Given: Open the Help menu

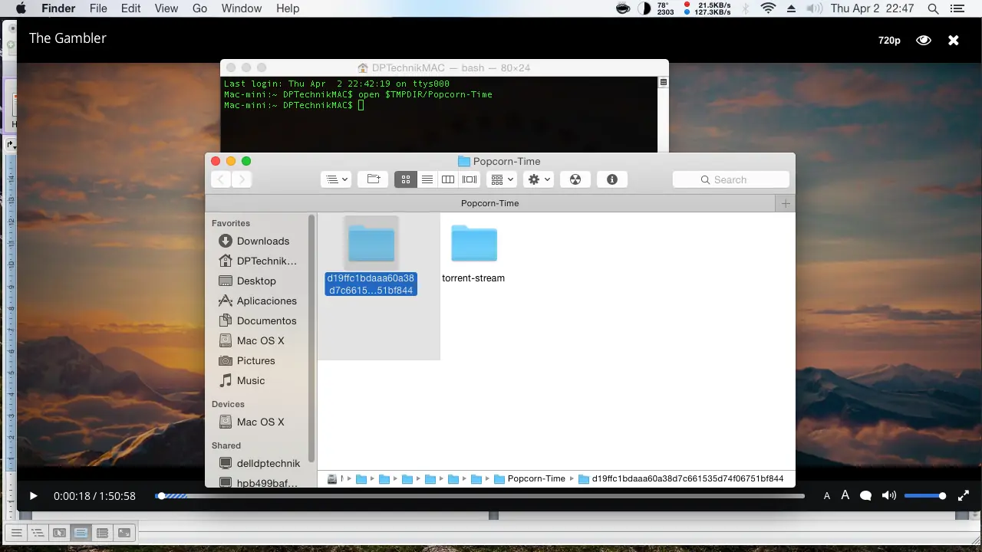Looking at the screenshot, I should [x=288, y=8].
